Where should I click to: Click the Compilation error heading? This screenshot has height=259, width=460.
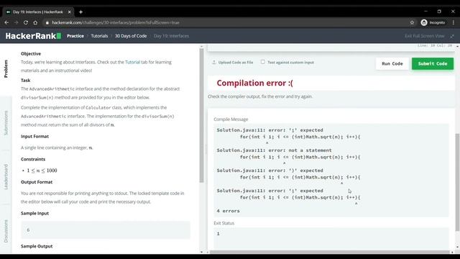pos(254,83)
